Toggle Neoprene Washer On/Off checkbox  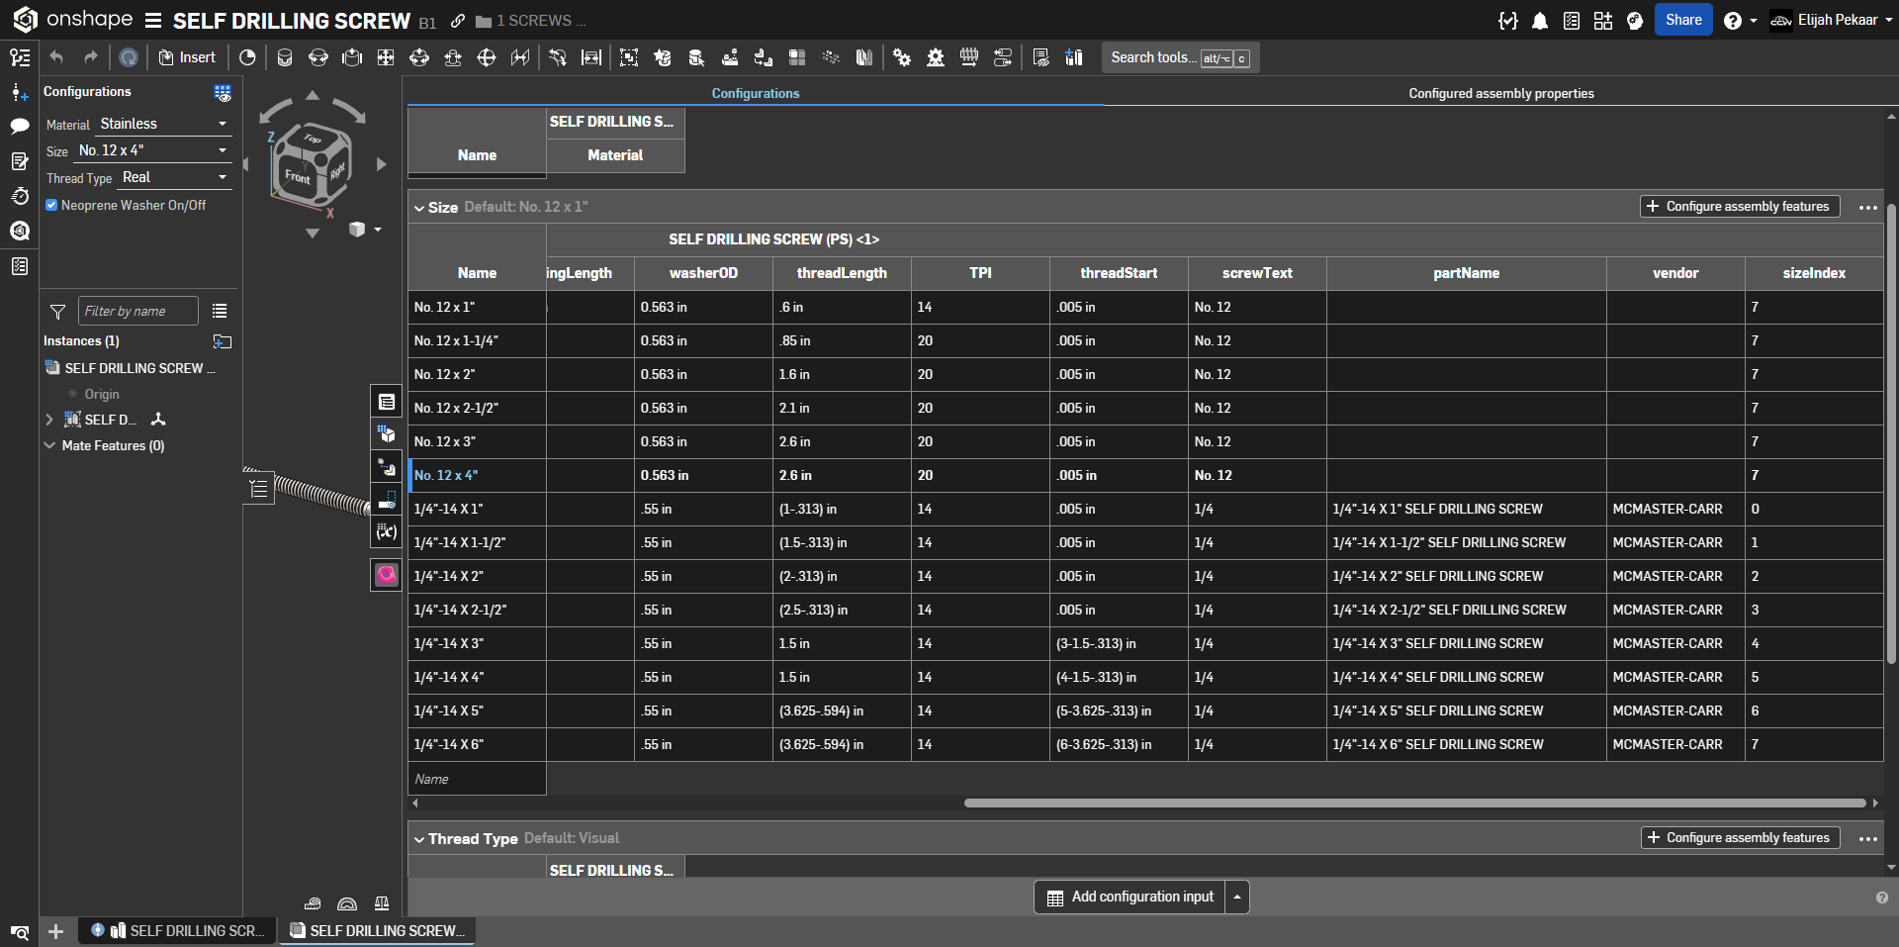[51, 206]
